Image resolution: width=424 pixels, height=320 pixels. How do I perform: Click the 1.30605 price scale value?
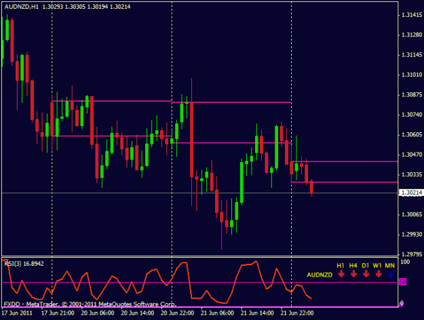pos(412,135)
